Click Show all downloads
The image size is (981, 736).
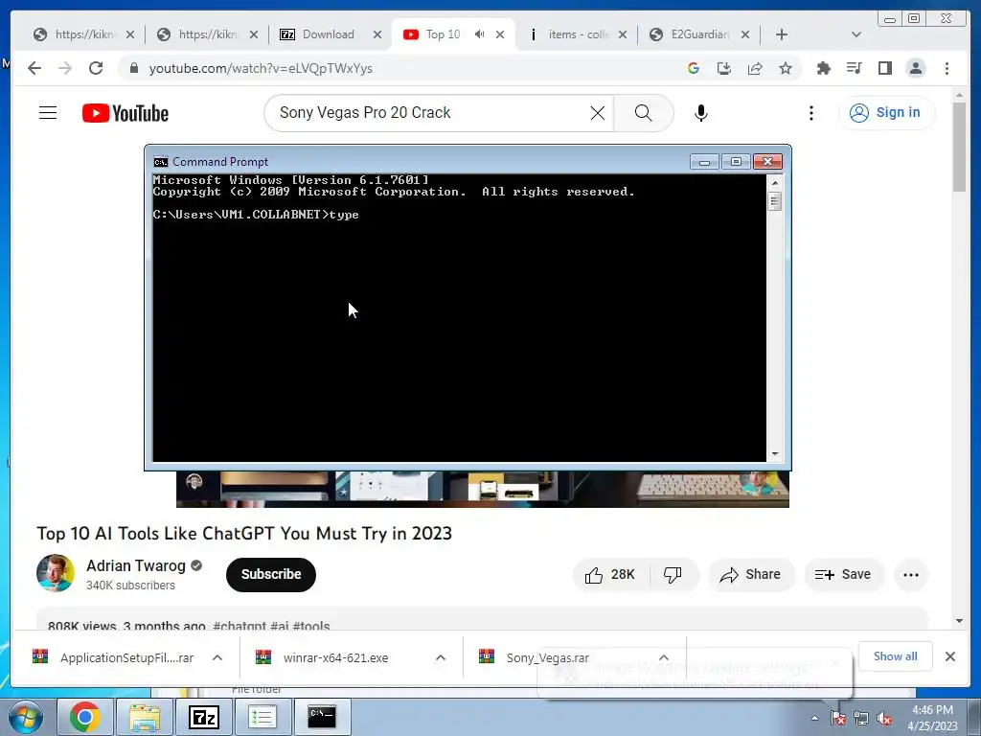tap(896, 656)
